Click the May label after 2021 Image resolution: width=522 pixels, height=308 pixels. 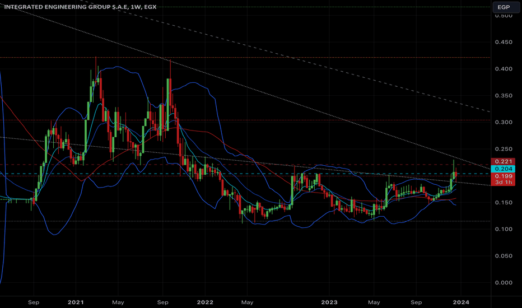coord(118,302)
